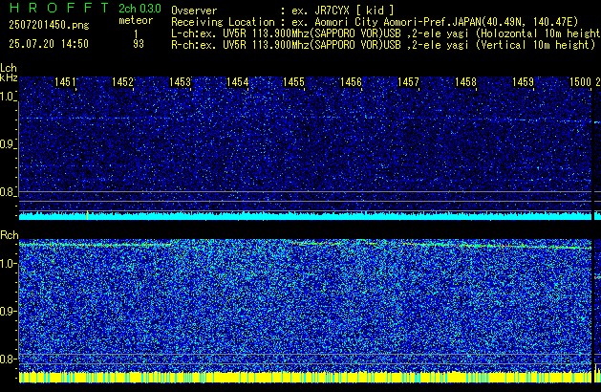Select the Observer line with JR7CYX

283,11
